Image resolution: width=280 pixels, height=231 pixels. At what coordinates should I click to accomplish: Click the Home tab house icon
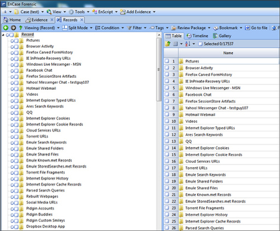(6, 20)
